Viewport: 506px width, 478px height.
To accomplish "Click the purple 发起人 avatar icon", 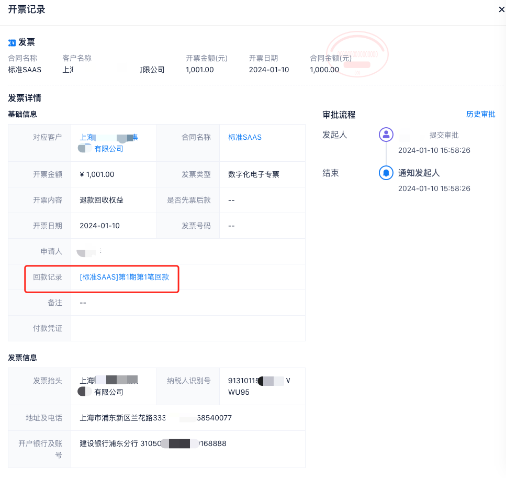I will (x=386, y=135).
